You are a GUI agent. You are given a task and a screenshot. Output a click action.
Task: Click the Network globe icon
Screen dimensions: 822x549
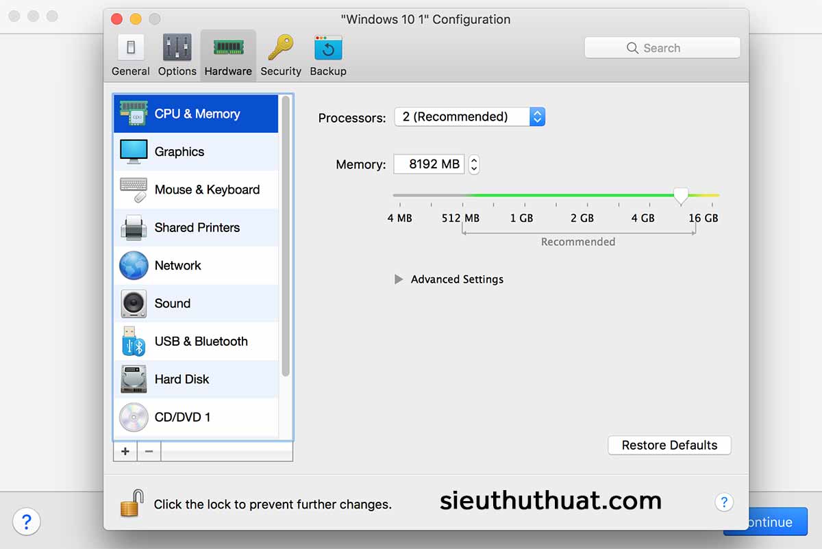134,266
